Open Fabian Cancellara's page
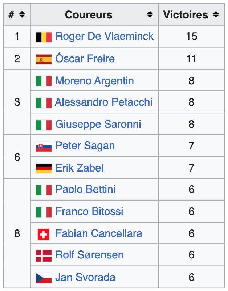This screenshot has width=228, height=291. click(x=99, y=233)
